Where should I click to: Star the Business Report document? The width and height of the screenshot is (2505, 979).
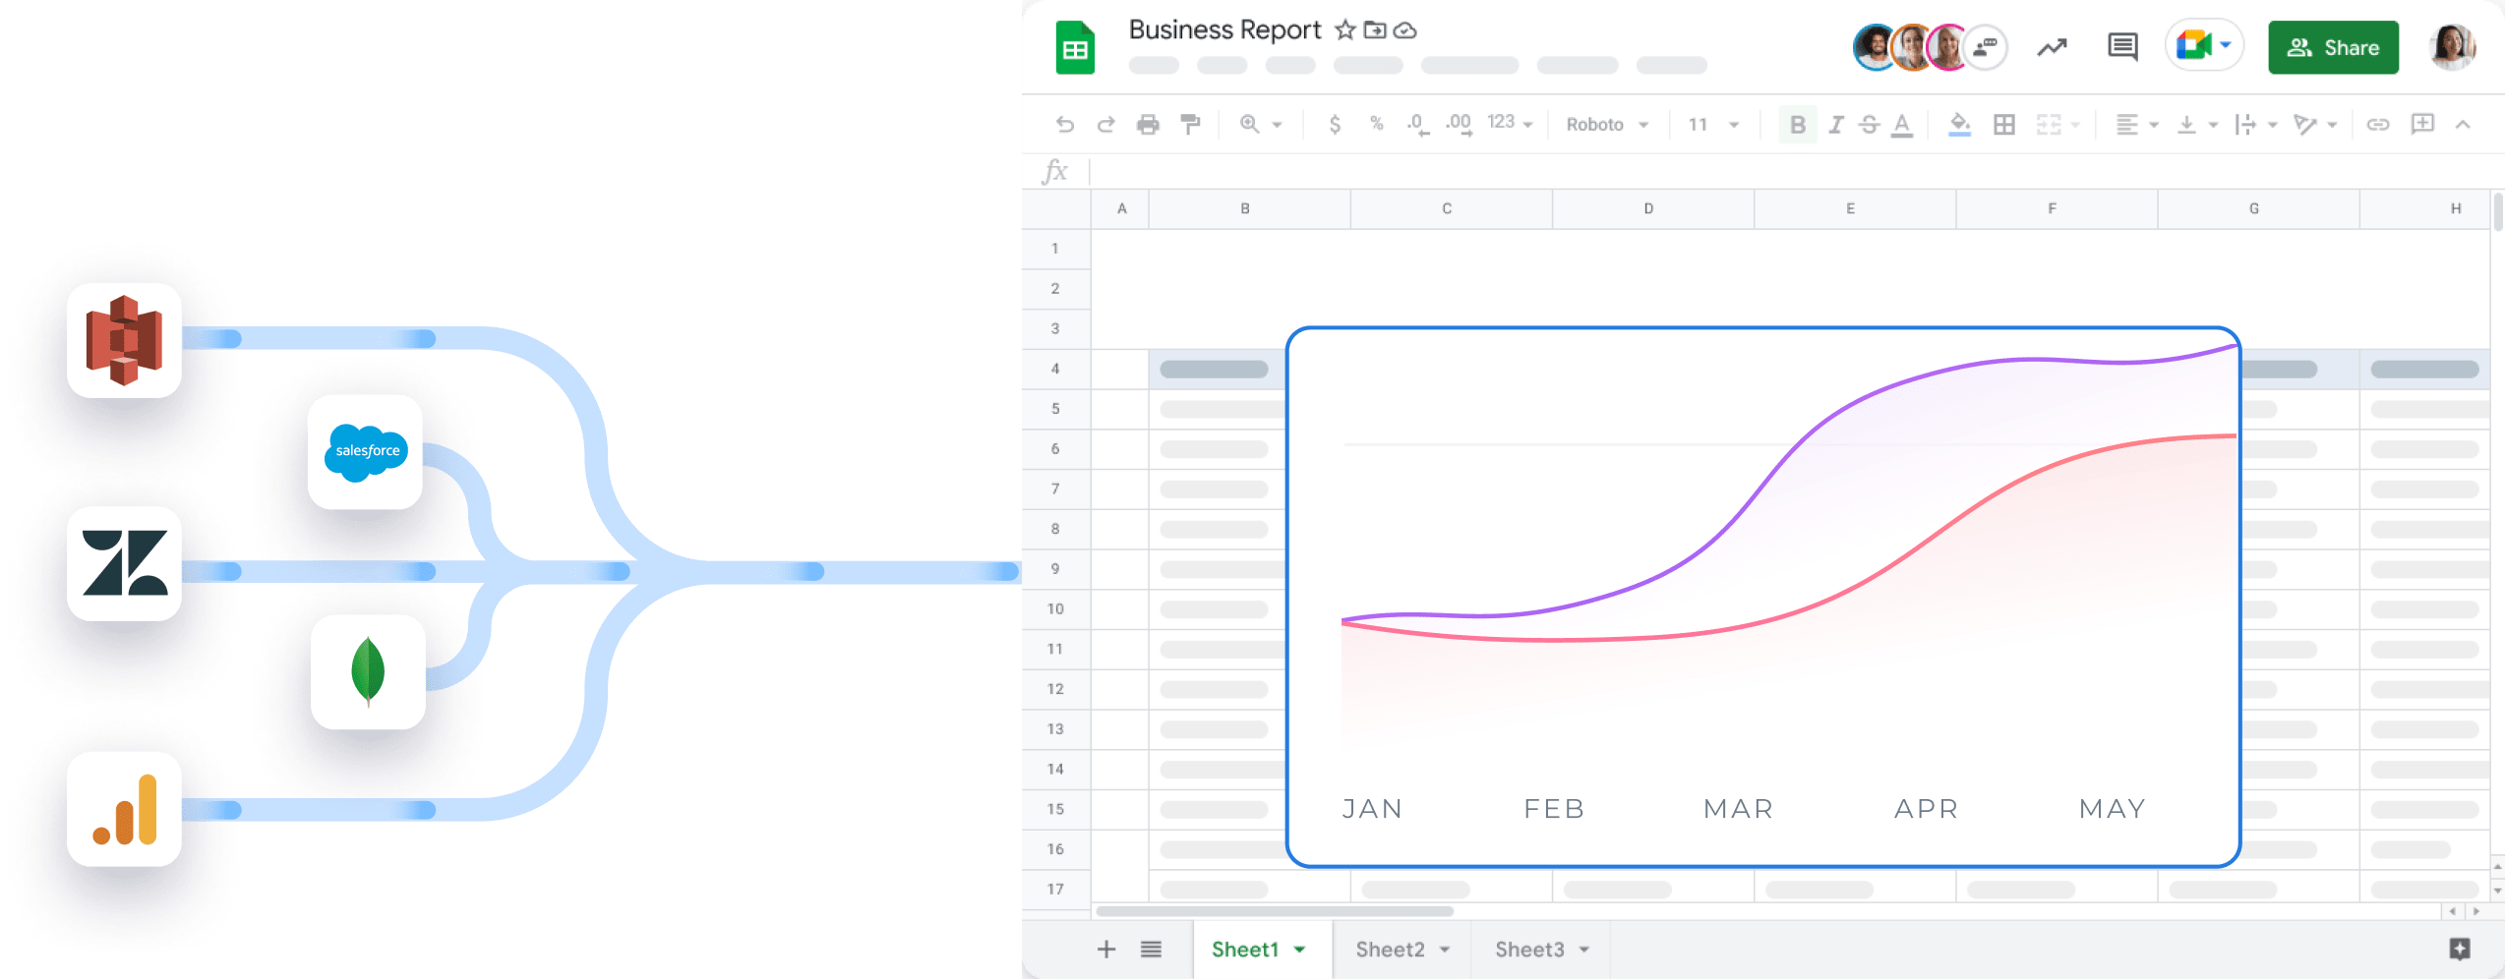(1344, 30)
